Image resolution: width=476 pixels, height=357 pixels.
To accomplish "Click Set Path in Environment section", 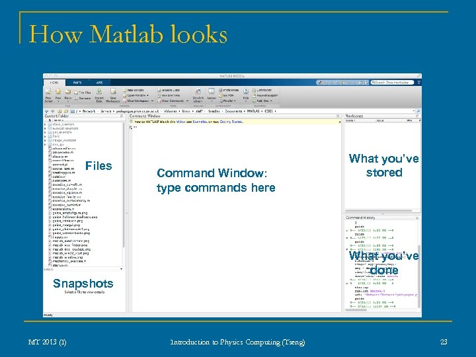I will tap(227, 95).
